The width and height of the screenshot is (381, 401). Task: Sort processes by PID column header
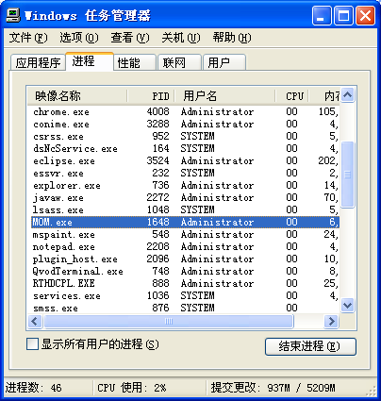[x=151, y=96]
